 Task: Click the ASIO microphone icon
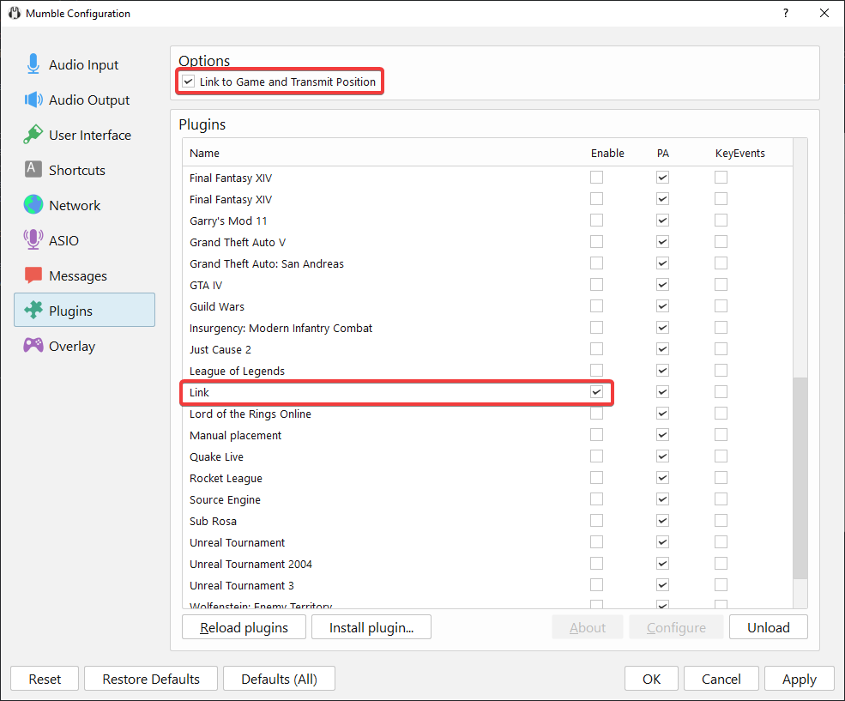tap(33, 239)
